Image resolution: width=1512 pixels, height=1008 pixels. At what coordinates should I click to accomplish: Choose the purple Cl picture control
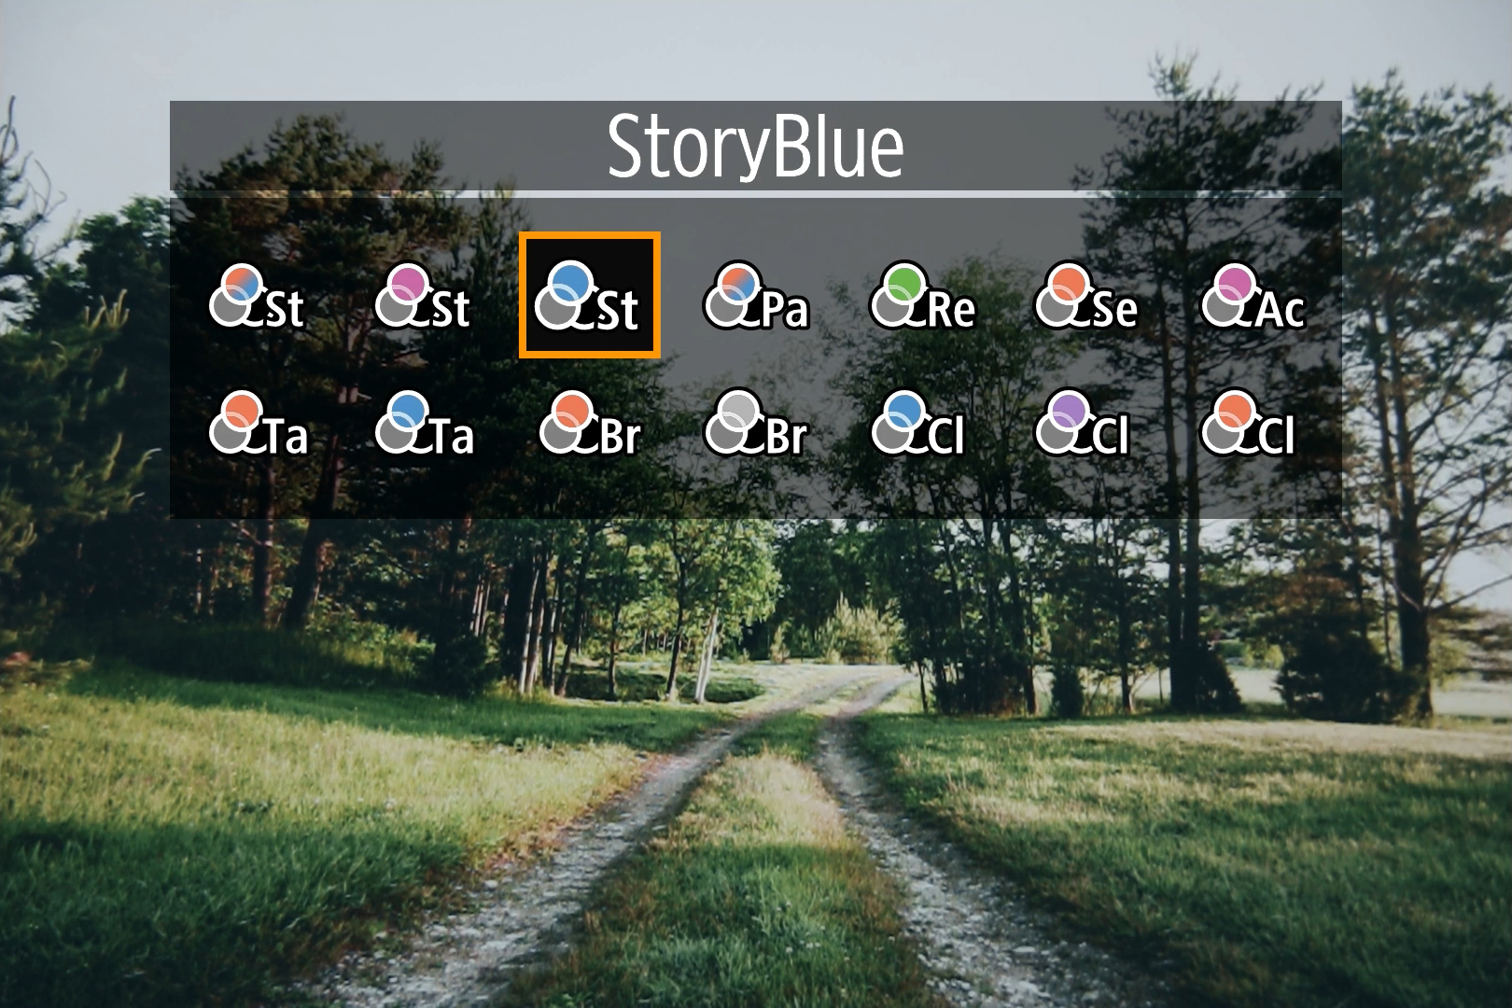(1084, 424)
